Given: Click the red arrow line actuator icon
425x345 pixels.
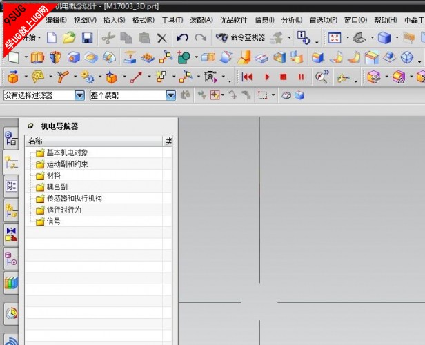Looking at the screenshot, I should tap(136, 77).
